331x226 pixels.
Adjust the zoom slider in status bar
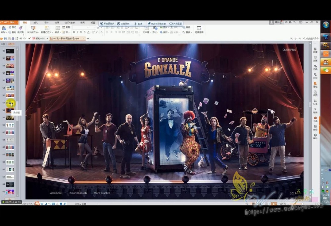[302, 204]
